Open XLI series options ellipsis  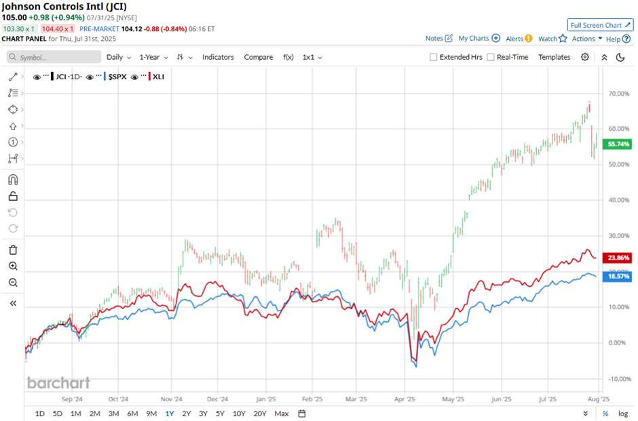[x=144, y=75]
